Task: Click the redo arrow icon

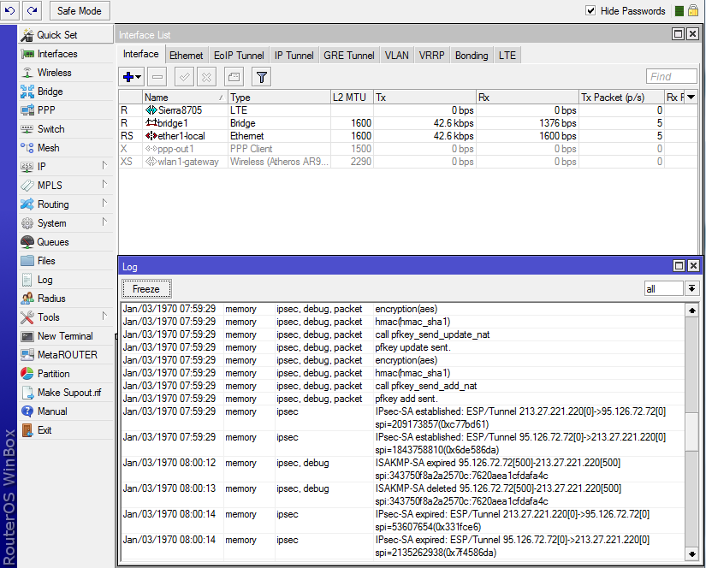Action: (32, 11)
